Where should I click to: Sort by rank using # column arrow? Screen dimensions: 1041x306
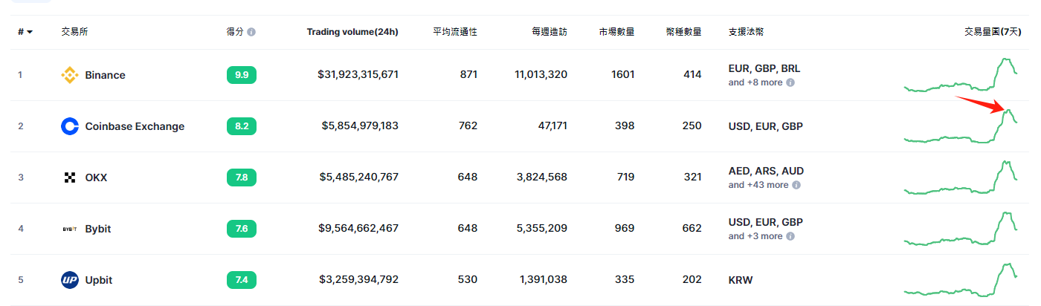[x=29, y=32]
